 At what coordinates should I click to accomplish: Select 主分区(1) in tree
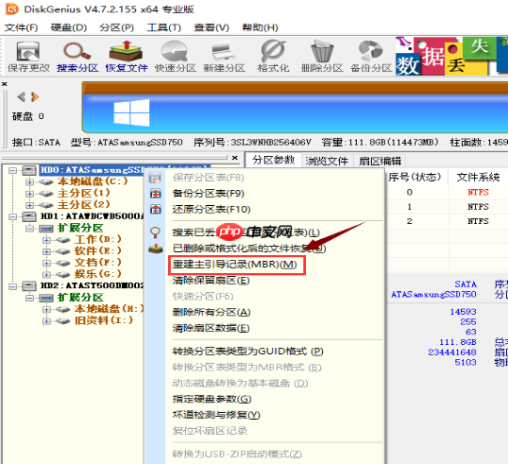click(84, 193)
